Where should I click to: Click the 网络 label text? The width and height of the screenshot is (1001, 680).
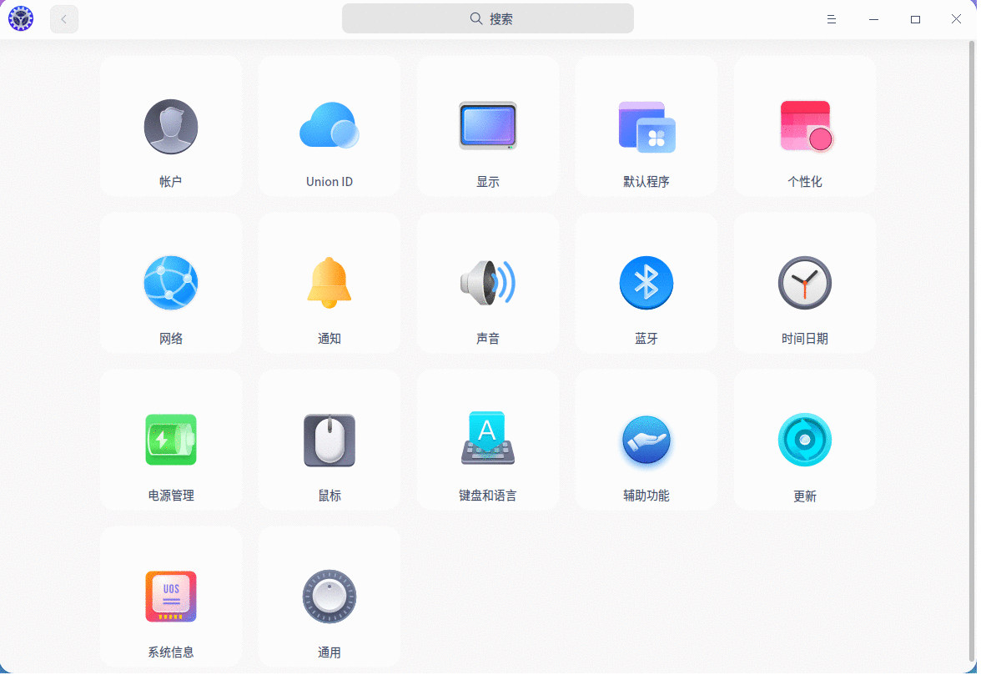(171, 339)
